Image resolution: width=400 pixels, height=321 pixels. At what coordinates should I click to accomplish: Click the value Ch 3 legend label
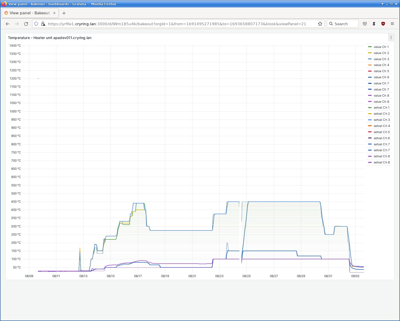pos(381,59)
